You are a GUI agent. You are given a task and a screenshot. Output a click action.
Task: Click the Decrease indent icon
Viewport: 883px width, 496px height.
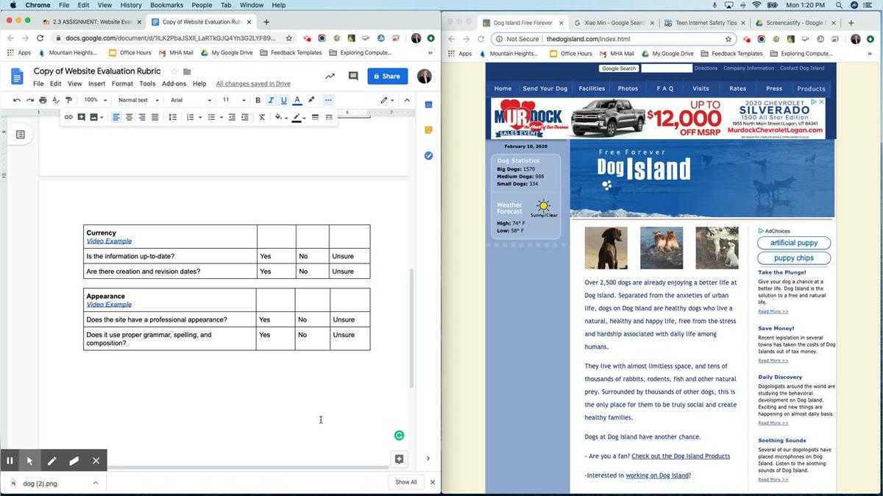click(233, 117)
